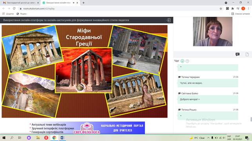Click the Чат heading label
This screenshot has width=252, height=141.
176,61
